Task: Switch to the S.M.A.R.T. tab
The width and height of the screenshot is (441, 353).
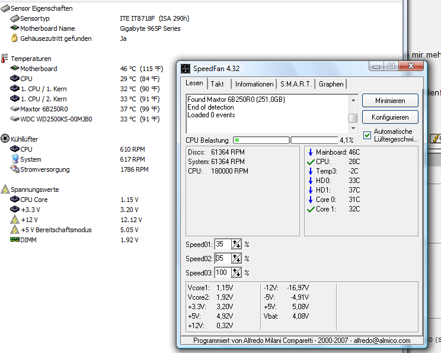Action: tap(296, 84)
